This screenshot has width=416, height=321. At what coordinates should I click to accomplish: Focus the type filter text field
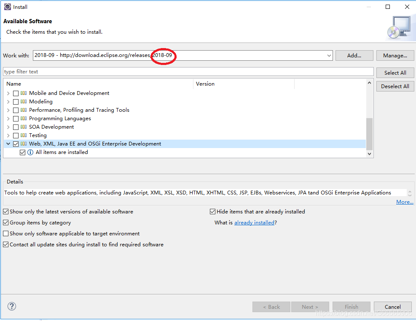click(x=188, y=72)
